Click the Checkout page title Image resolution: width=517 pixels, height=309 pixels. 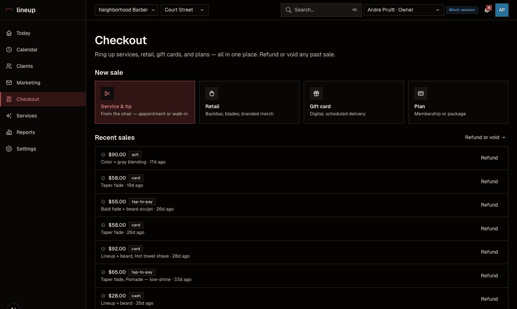click(121, 40)
